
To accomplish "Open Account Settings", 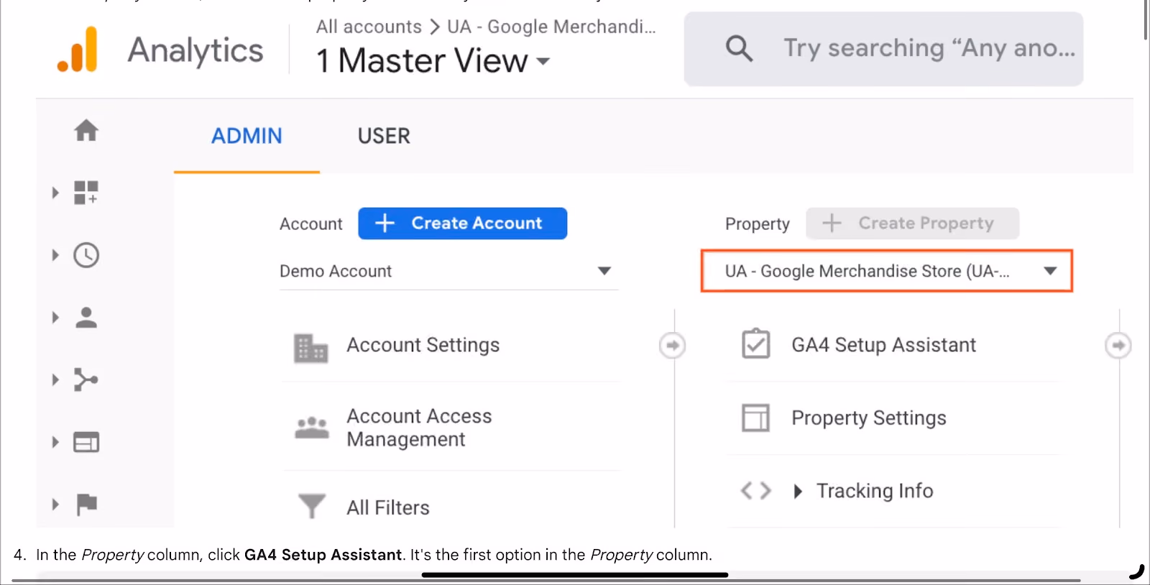I will pyautogui.click(x=423, y=345).
